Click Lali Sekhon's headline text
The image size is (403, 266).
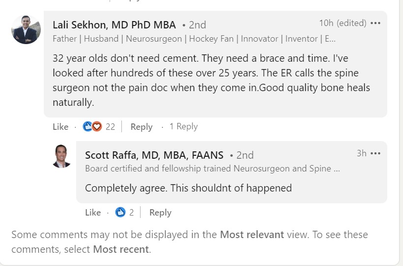[194, 39]
